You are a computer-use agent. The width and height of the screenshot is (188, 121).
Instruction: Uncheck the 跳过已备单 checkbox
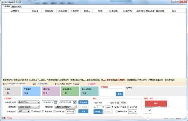click(x=116, y=107)
